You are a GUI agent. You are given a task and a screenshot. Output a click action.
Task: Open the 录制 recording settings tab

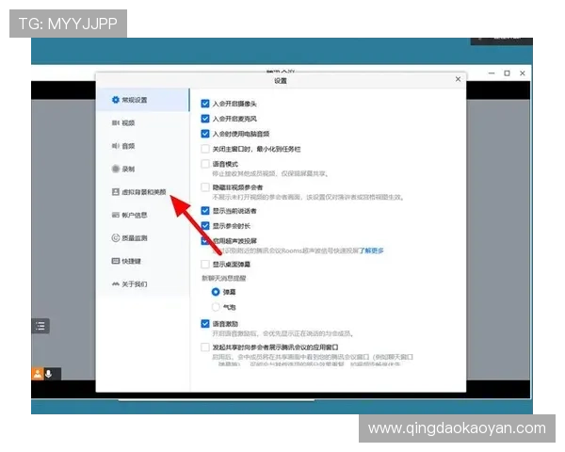tap(143, 169)
